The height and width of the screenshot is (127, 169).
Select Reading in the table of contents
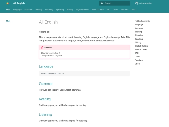click(x=138, y=32)
